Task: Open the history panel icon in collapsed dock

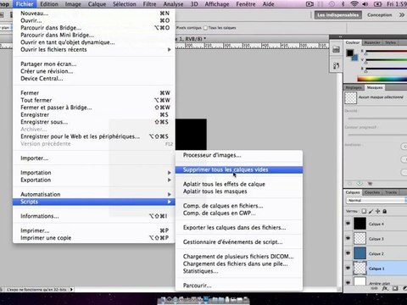Action: (x=336, y=50)
